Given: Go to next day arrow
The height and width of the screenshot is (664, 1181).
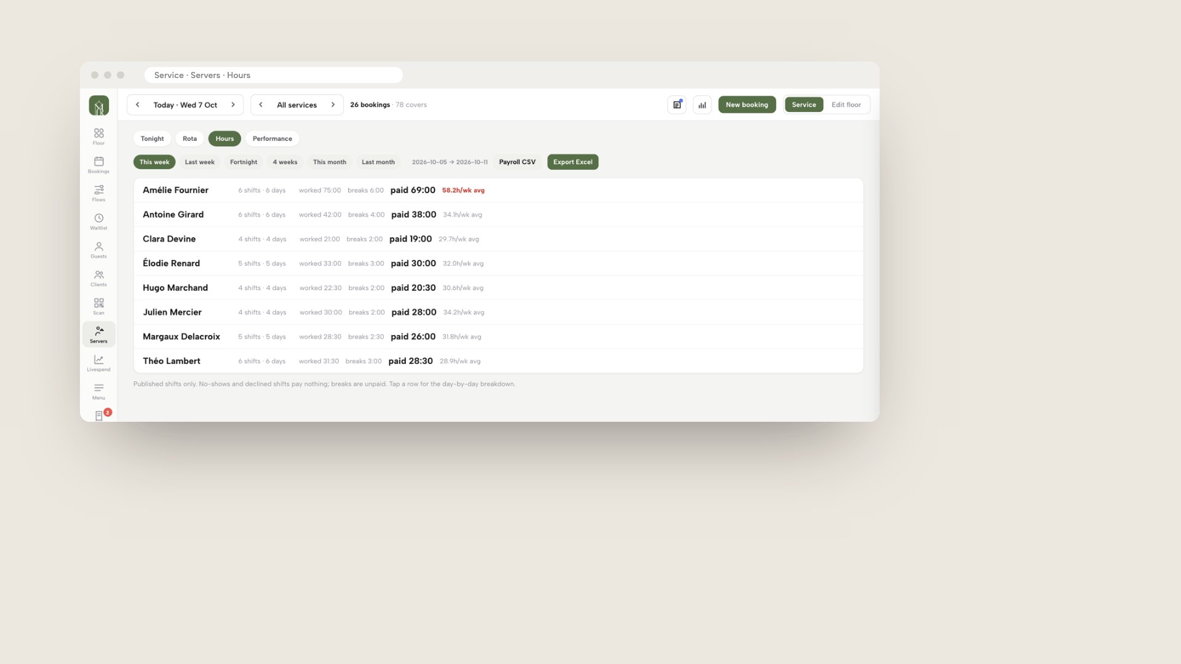Looking at the screenshot, I should click(233, 105).
